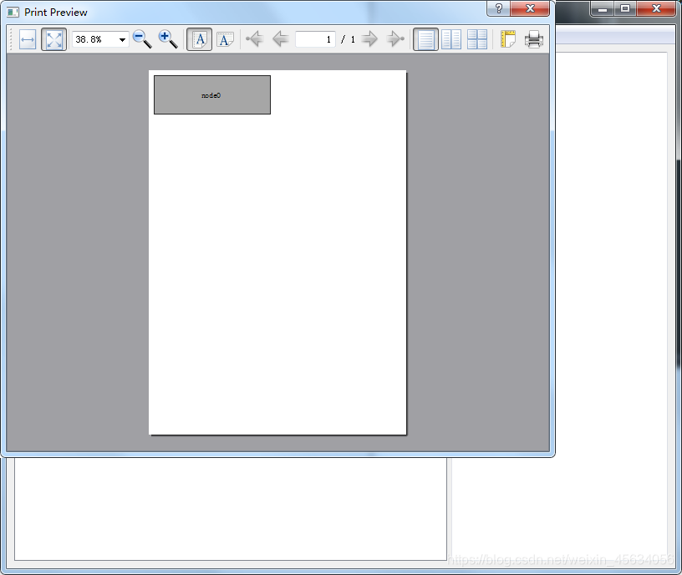Go to the first page
Viewport: 682px width, 575px height.
[x=254, y=39]
